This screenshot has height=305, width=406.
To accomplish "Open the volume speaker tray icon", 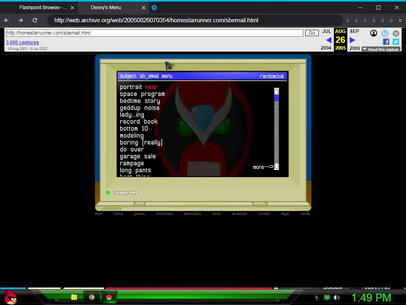I will point(336,297).
